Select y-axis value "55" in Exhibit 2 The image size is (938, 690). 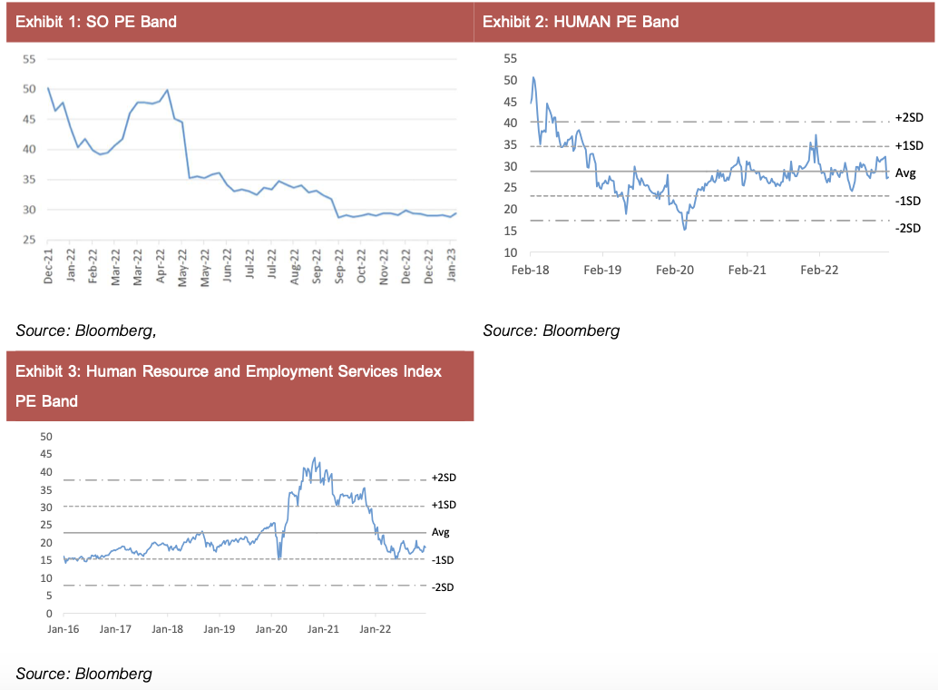511,59
